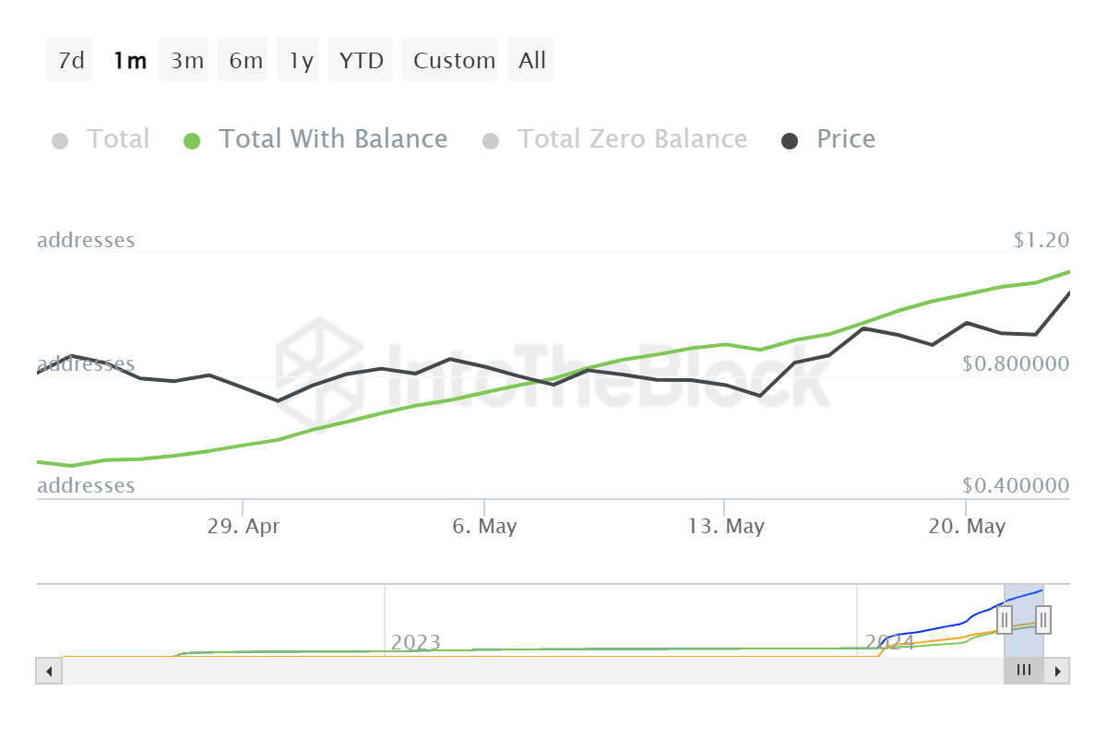Select the YTD range option
This screenshot has height=738, width=1107.
click(361, 61)
